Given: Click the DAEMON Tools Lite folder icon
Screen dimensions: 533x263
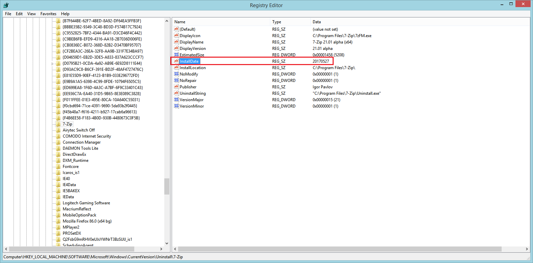Looking at the screenshot, I should pyautogui.click(x=58, y=148).
